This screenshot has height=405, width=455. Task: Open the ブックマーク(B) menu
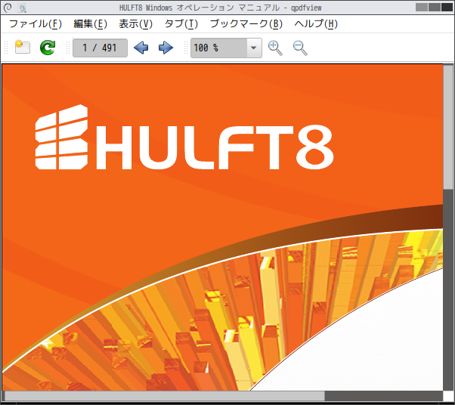pyautogui.click(x=246, y=23)
